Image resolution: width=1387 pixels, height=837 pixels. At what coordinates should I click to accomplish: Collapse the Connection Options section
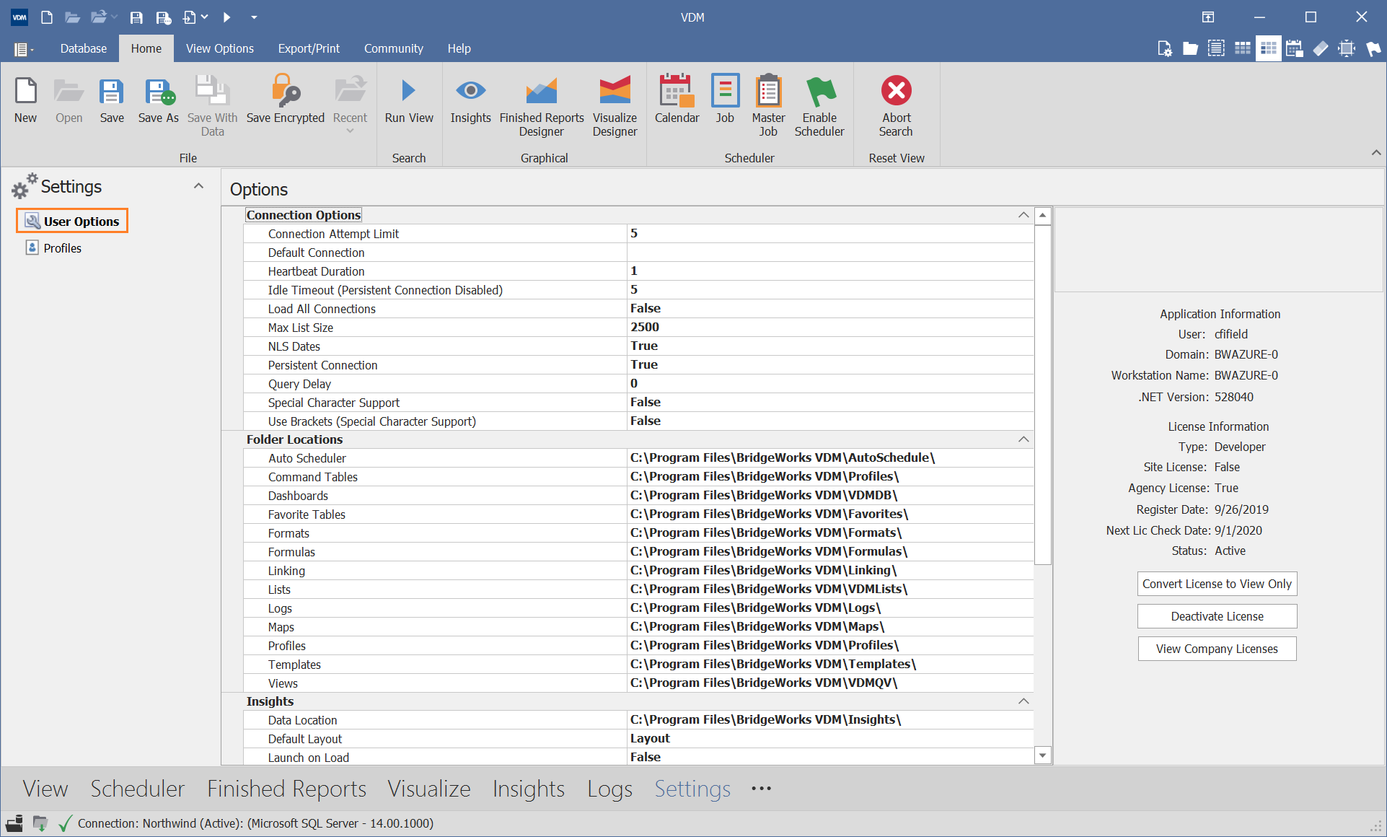click(x=1023, y=214)
